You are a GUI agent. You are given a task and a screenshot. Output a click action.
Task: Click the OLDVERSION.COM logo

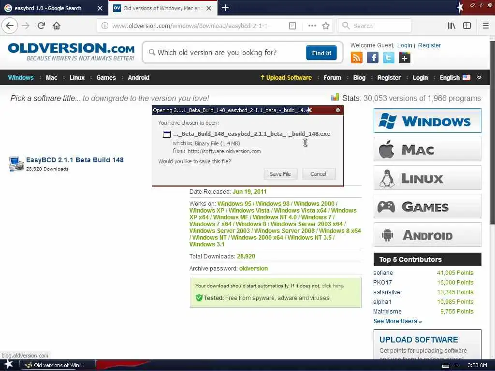pos(72,52)
